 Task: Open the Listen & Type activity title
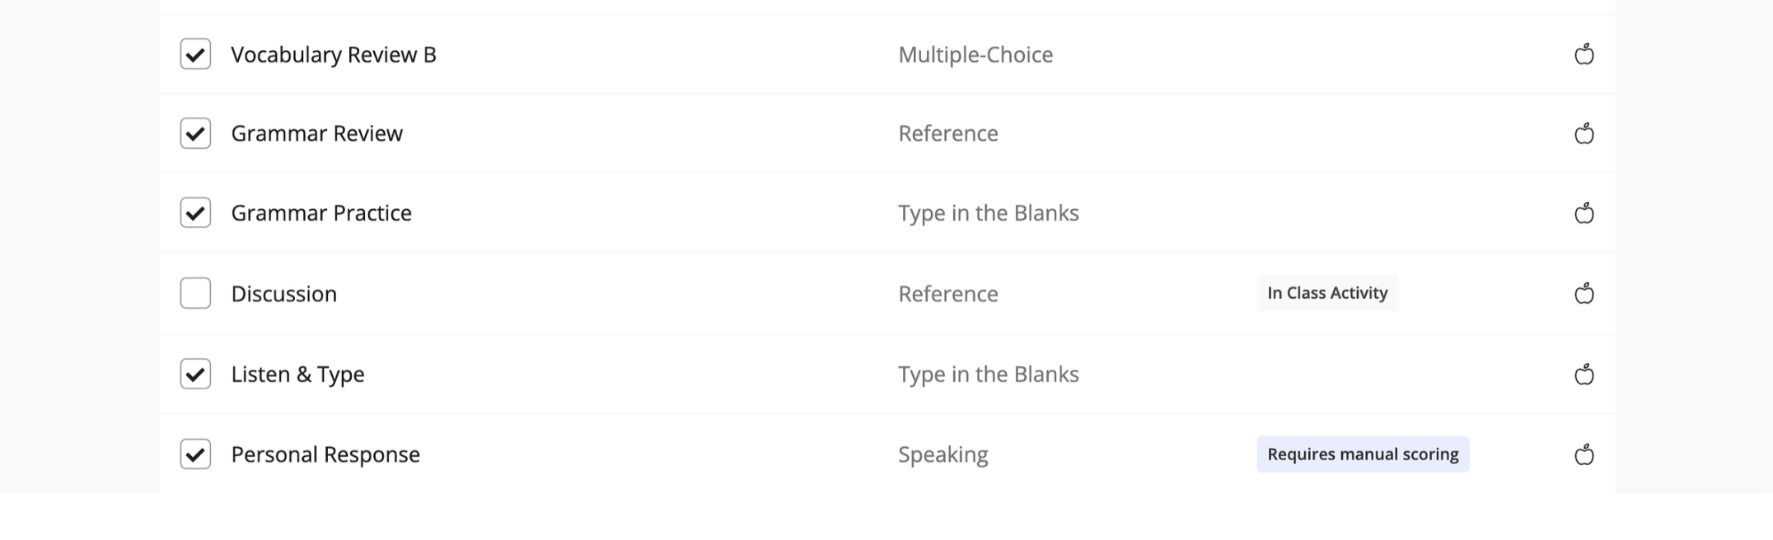[297, 375]
